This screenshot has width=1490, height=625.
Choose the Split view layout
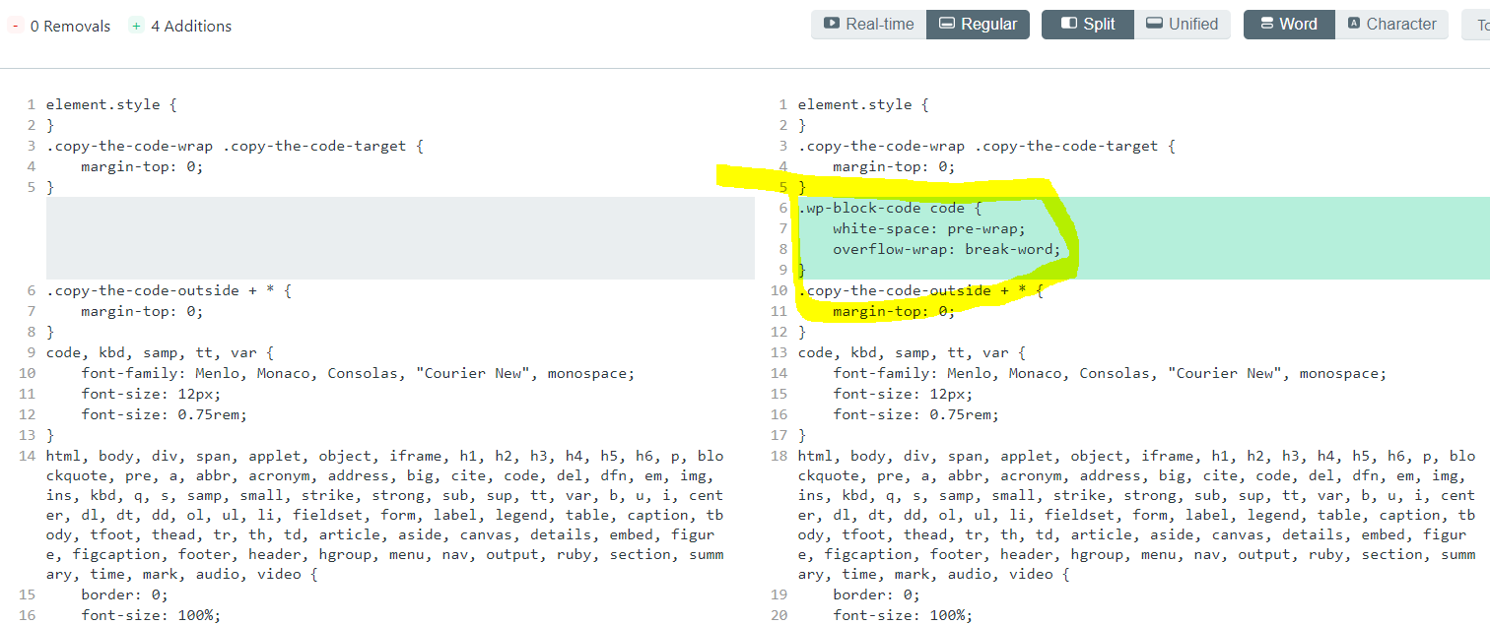[1088, 25]
